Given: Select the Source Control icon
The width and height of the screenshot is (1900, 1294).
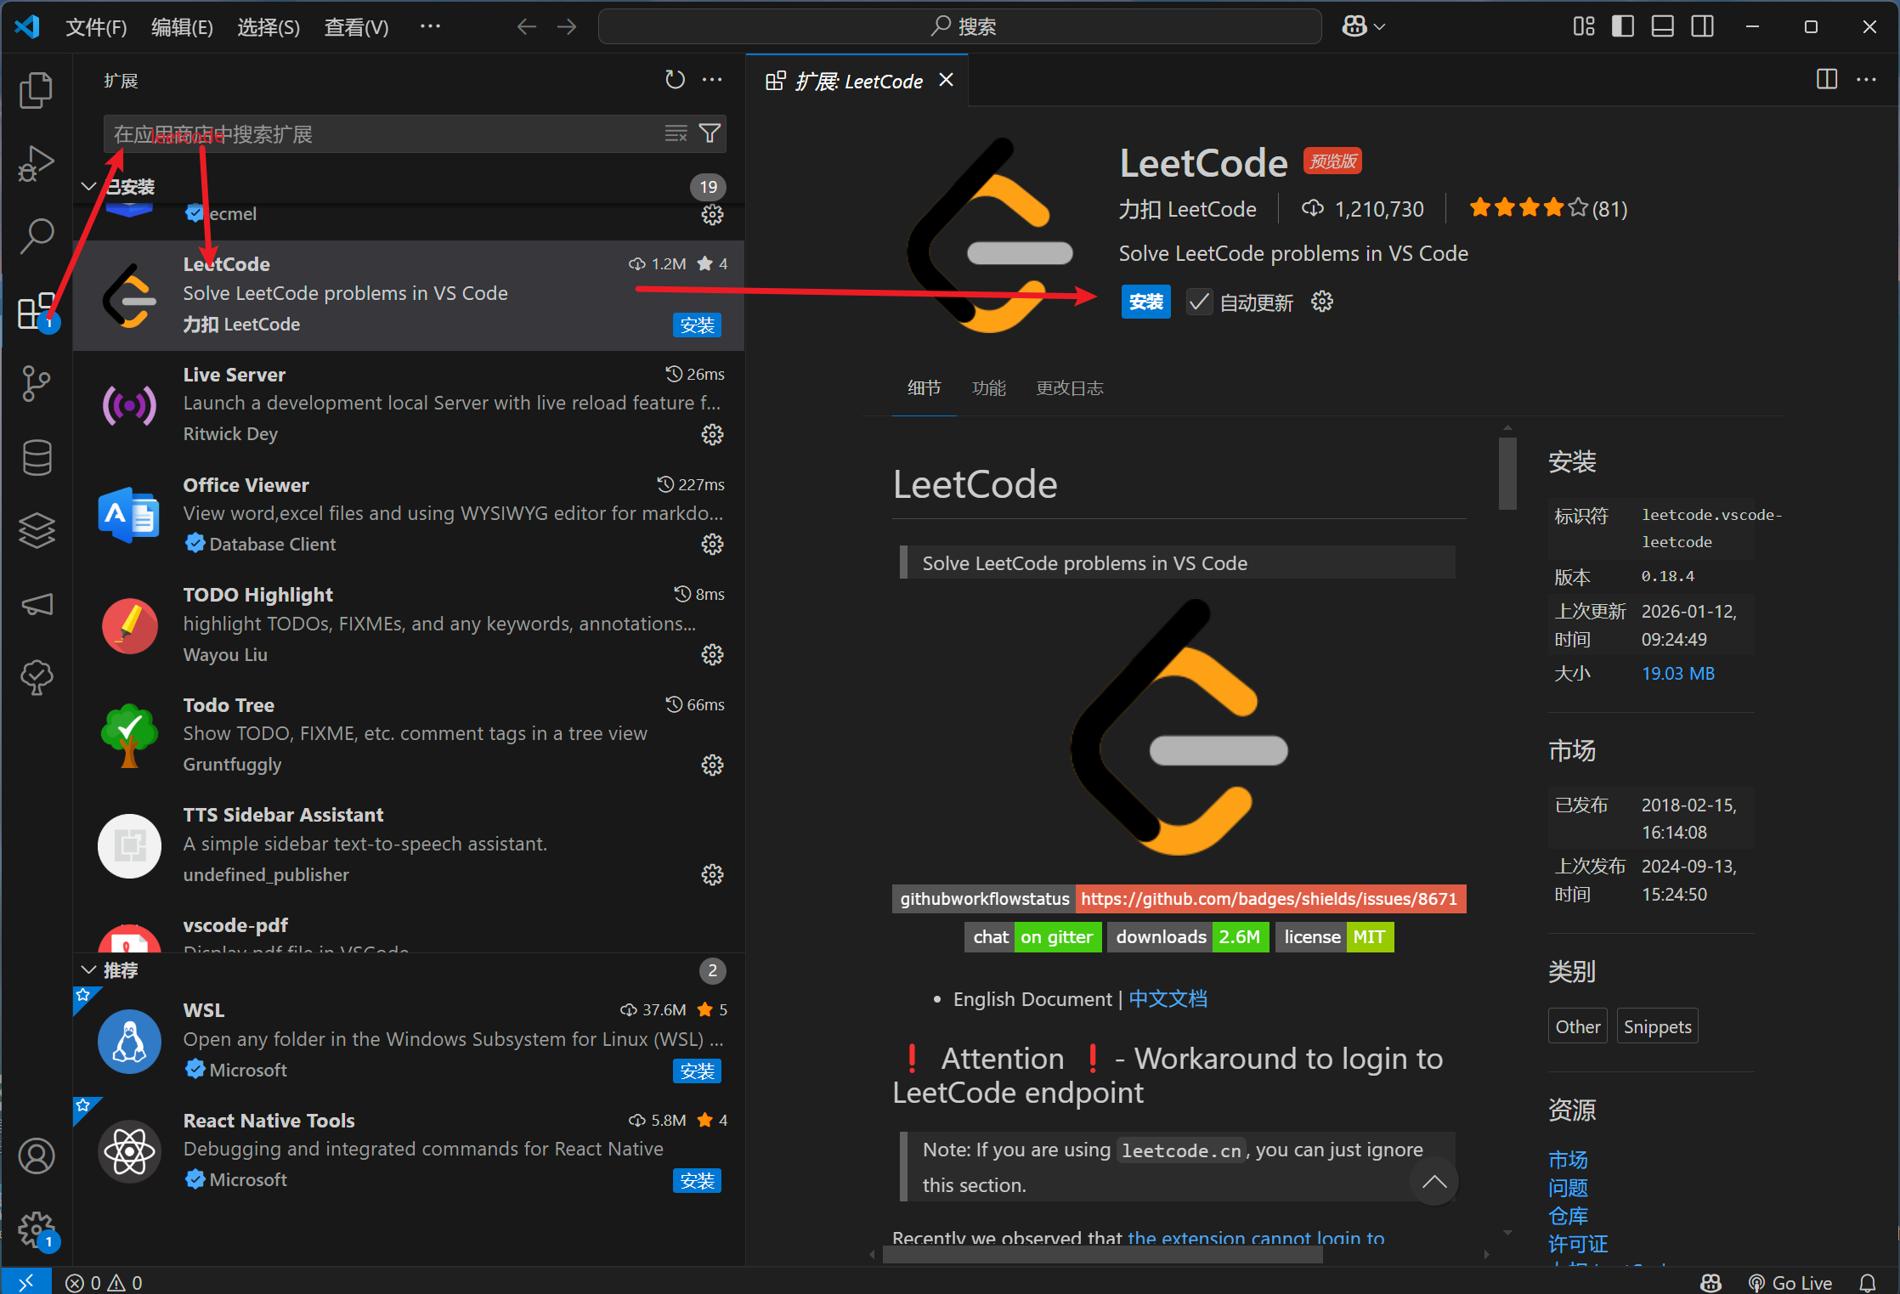Looking at the screenshot, I should pos(36,384).
